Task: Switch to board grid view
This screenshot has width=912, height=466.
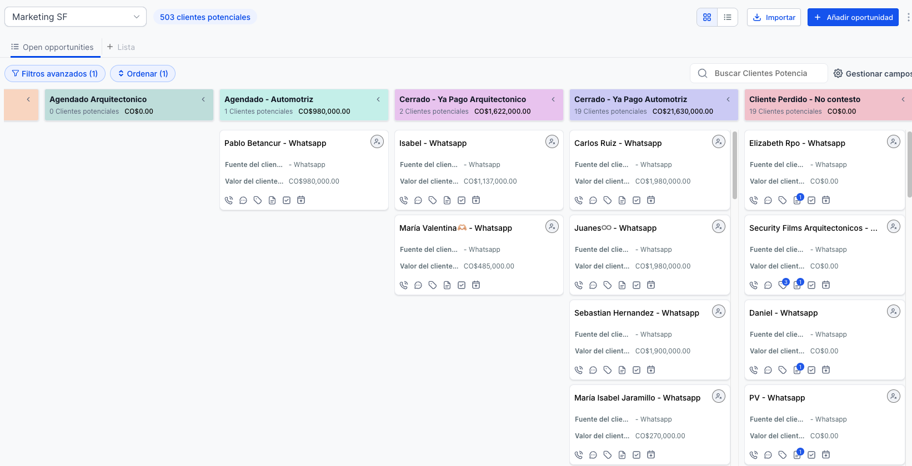Action: 707,17
